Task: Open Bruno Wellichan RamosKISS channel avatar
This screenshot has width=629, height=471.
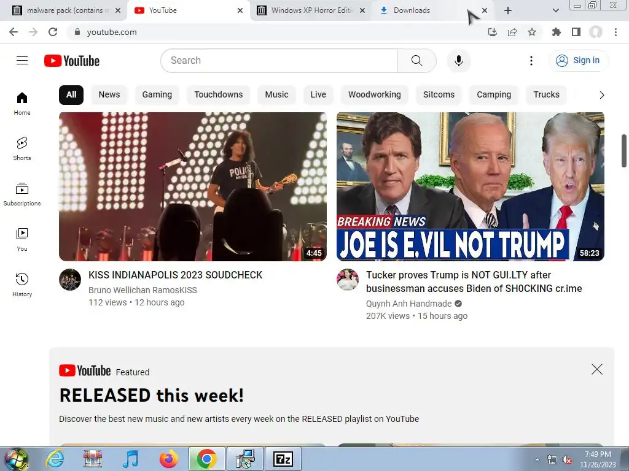Action: point(70,280)
